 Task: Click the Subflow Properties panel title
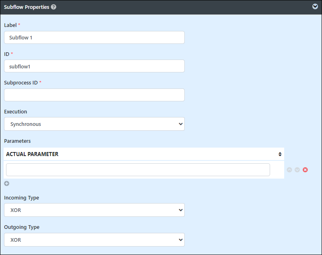click(27, 7)
